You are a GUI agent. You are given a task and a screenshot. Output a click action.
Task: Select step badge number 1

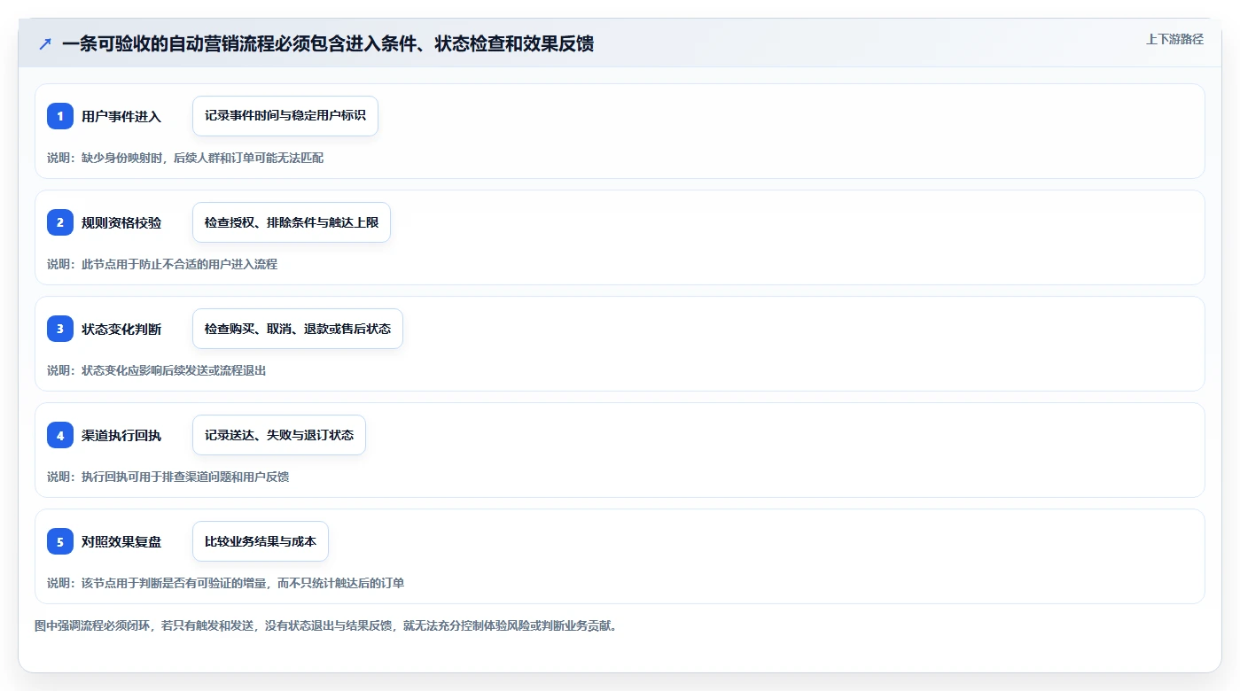(x=60, y=116)
